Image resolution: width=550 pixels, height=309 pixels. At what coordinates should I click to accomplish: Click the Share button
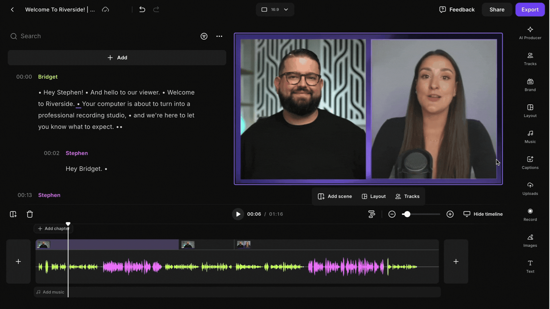tap(497, 9)
